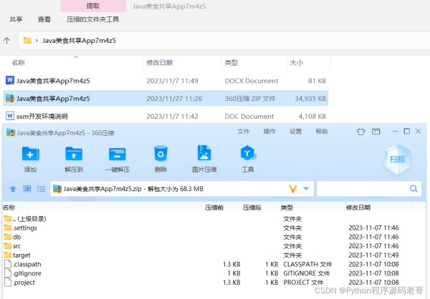Screen dimensions: 430x299
Task: Click the 提取 pink tab header
Action: coord(93,6)
